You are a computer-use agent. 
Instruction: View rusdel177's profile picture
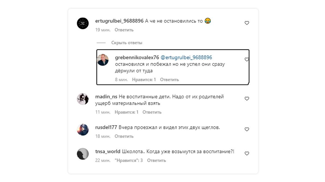(x=83, y=130)
